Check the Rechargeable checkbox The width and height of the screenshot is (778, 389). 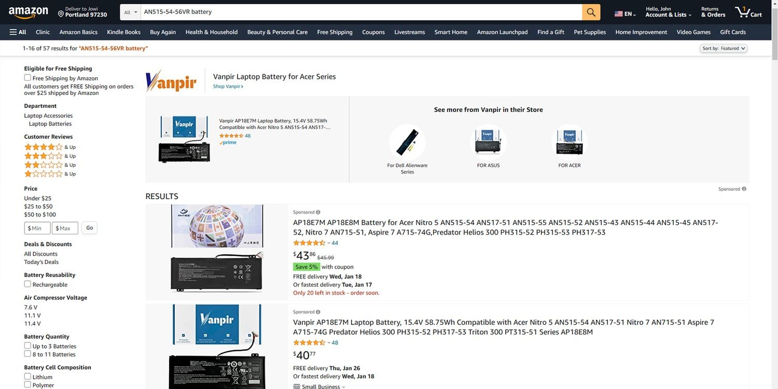coord(27,284)
